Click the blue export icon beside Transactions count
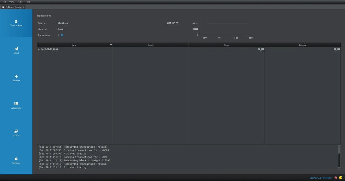Image resolution: width=345 pixels, height=181 pixels. coord(62,35)
